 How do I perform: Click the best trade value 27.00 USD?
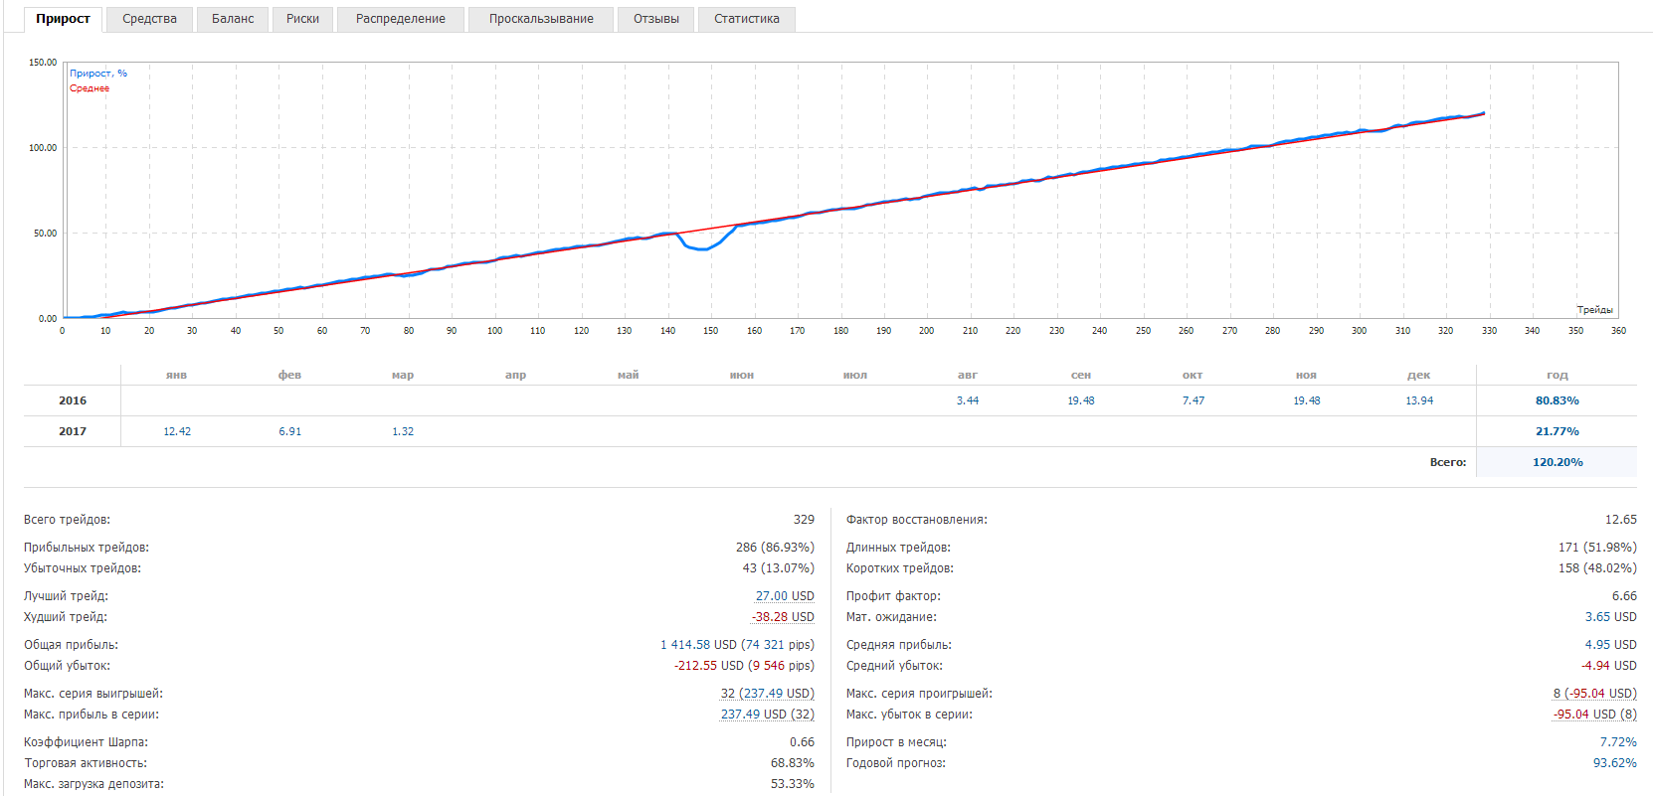click(x=784, y=596)
